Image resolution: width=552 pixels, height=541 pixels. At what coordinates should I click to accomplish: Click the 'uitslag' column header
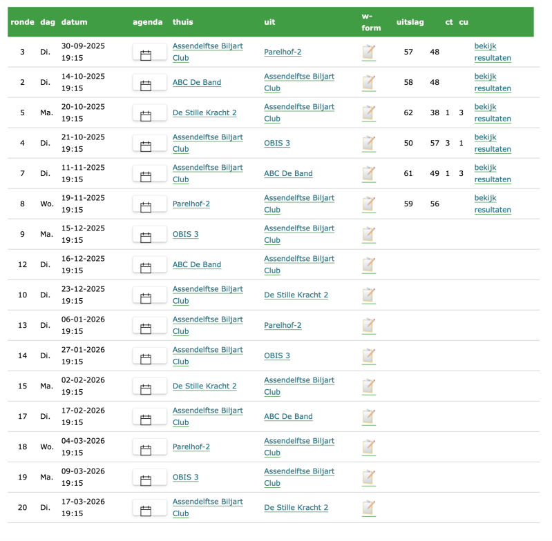pos(410,22)
